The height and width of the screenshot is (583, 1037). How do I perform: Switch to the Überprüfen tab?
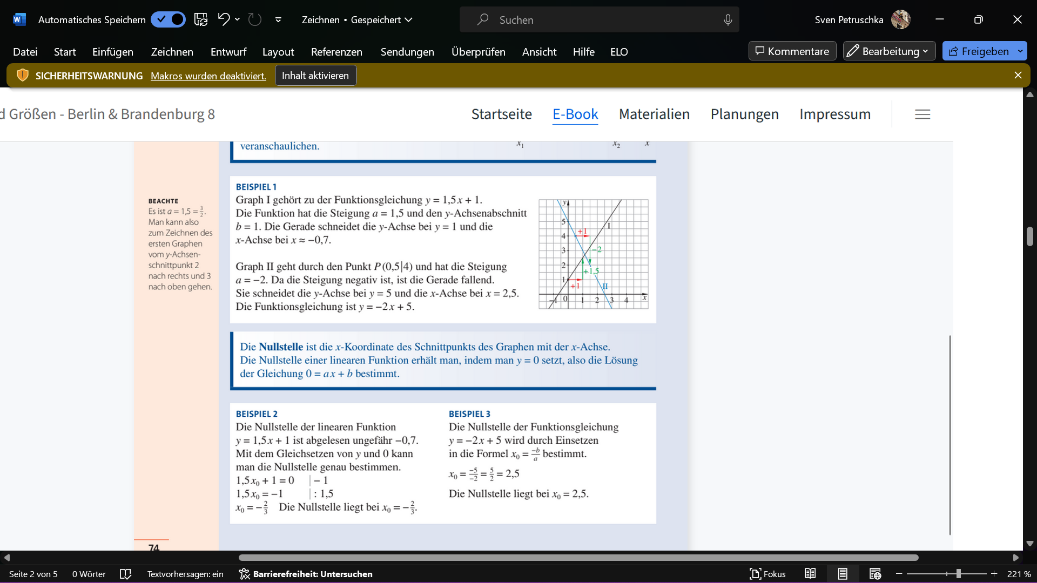pyautogui.click(x=479, y=51)
